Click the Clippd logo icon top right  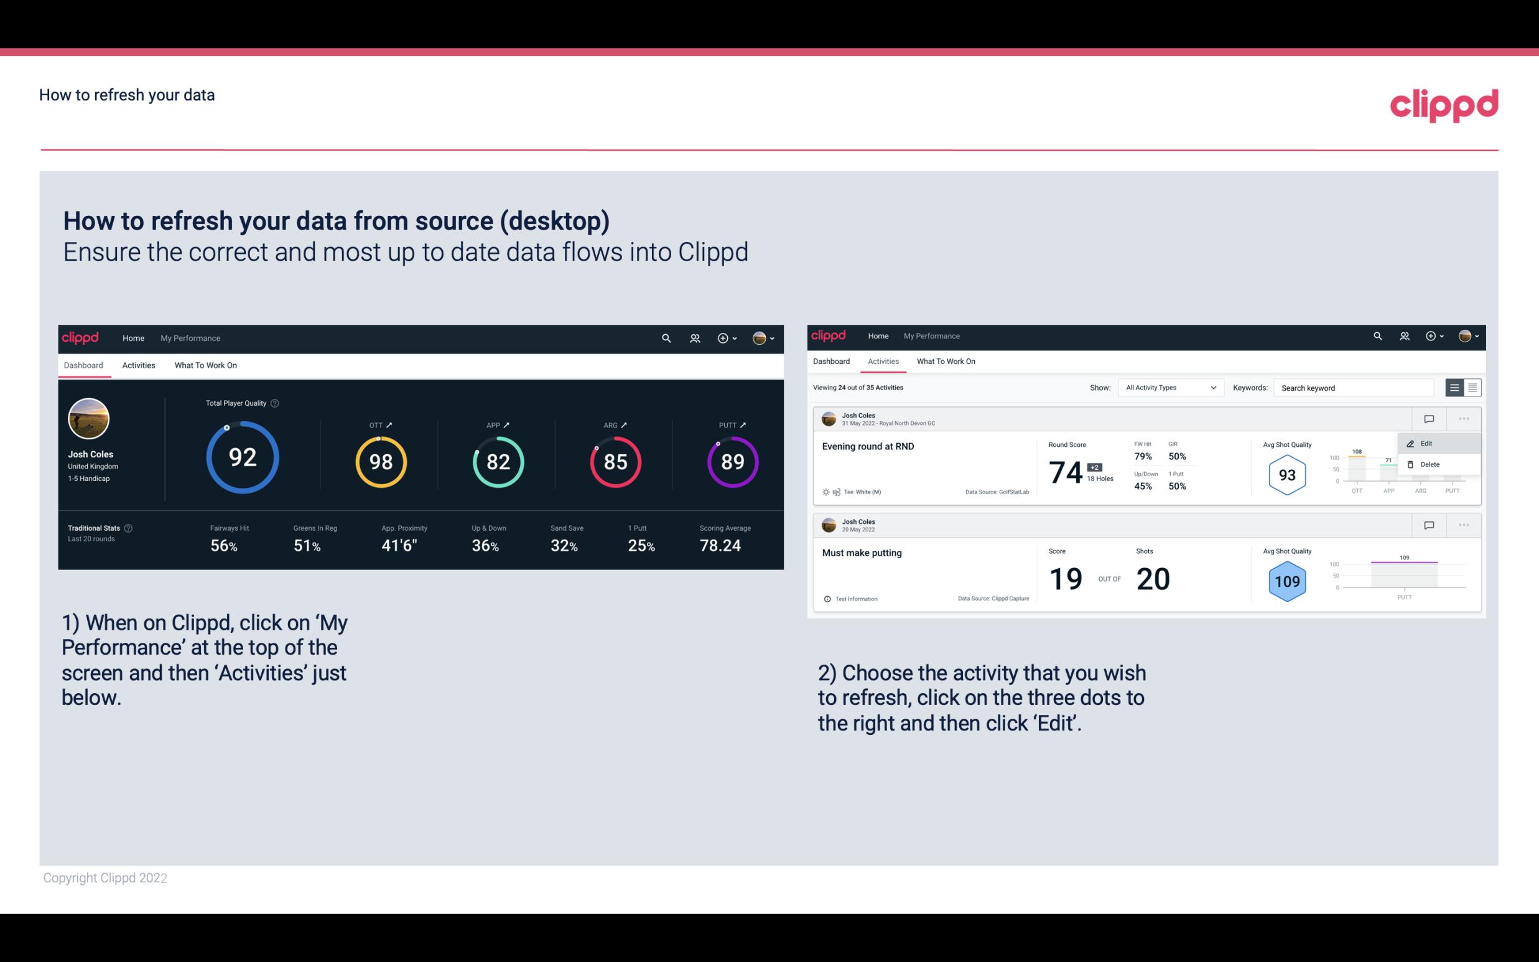(x=1444, y=103)
